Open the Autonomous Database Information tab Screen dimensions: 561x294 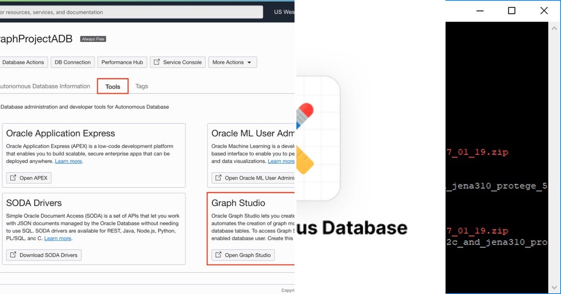[x=45, y=86]
